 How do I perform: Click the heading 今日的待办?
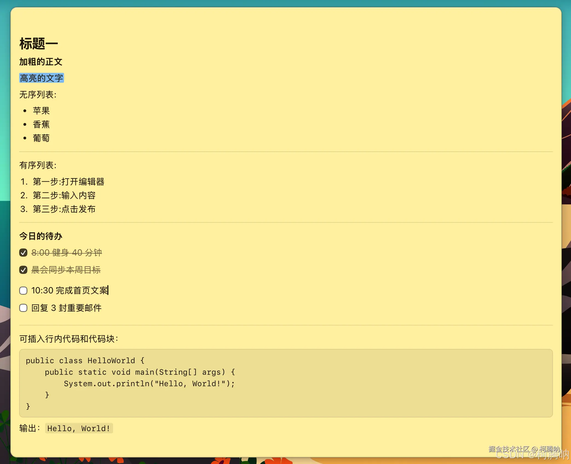pyautogui.click(x=41, y=236)
